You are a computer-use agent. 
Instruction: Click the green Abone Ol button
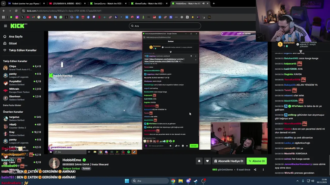257,161
